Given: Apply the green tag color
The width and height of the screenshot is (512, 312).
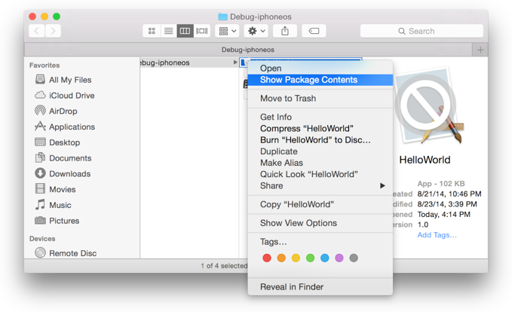Looking at the screenshot, I should [x=310, y=258].
